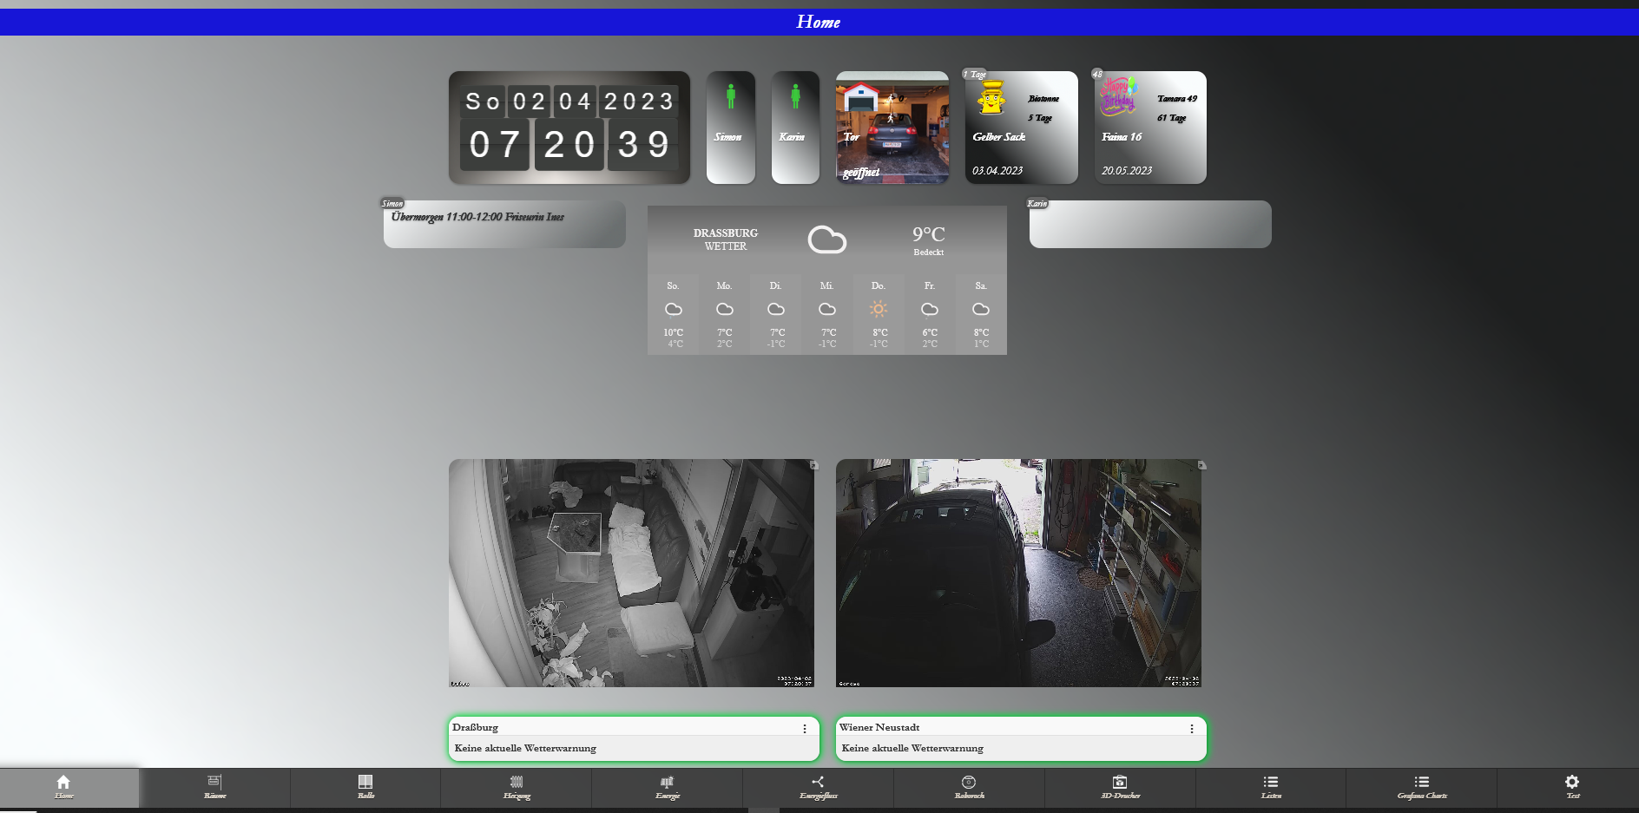The height and width of the screenshot is (813, 1639).
Task: Click the Sa. forecast cloud icon
Action: [x=981, y=309]
